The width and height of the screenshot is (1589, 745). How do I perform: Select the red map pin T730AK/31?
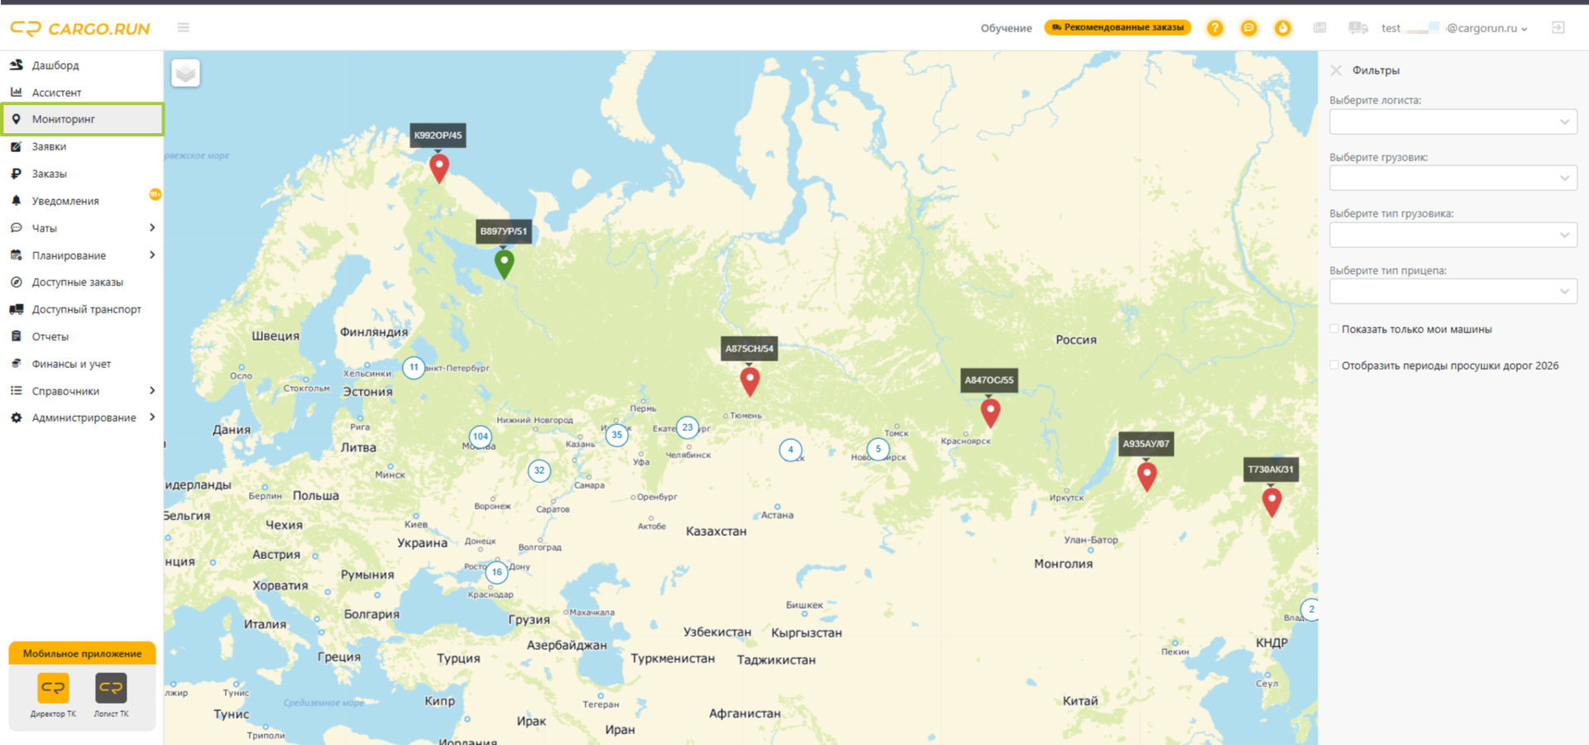(x=1271, y=502)
